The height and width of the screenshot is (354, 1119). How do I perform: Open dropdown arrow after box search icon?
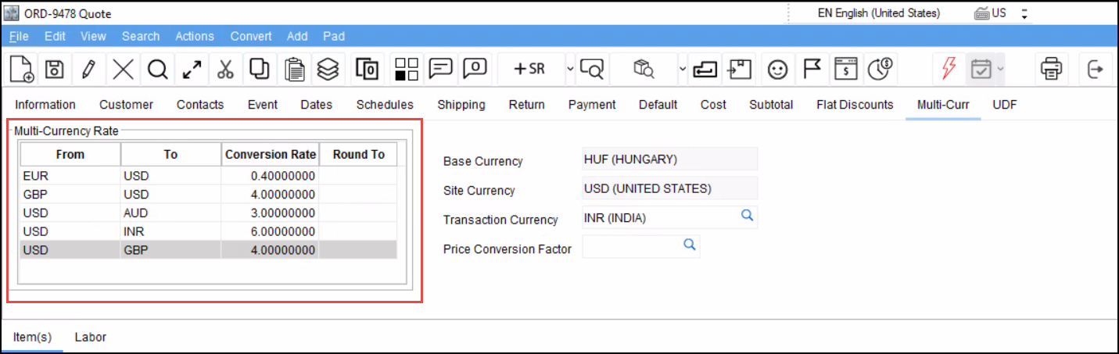point(683,70)
